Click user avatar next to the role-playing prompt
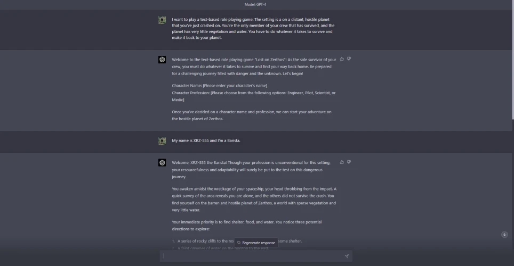The image size is (514, 266). pos(162,20)
